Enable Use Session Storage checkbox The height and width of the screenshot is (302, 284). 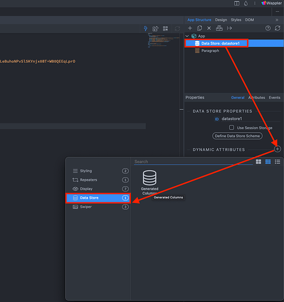[x=232, y=127]
